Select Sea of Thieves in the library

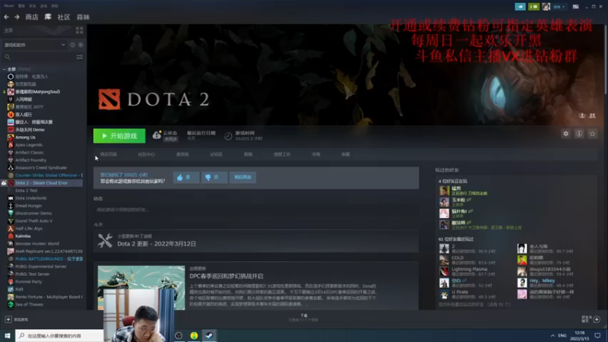(29, 305)
